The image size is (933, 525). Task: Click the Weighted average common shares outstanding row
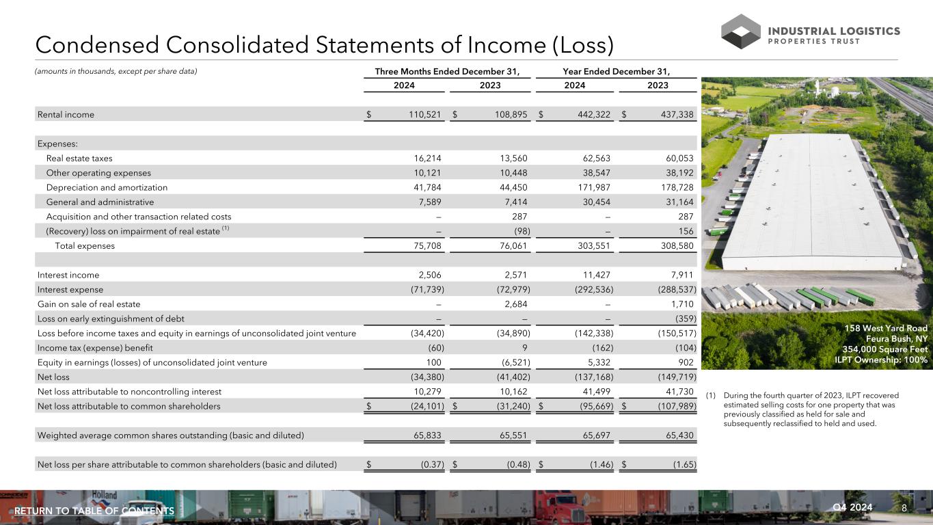point(171,435)
